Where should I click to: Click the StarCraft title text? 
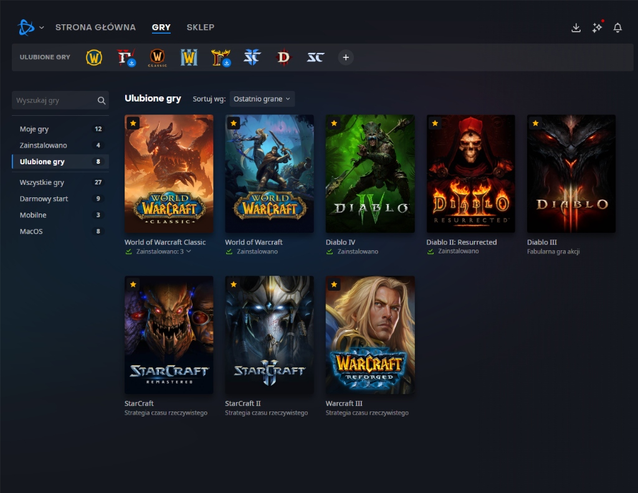coord(139,403)
